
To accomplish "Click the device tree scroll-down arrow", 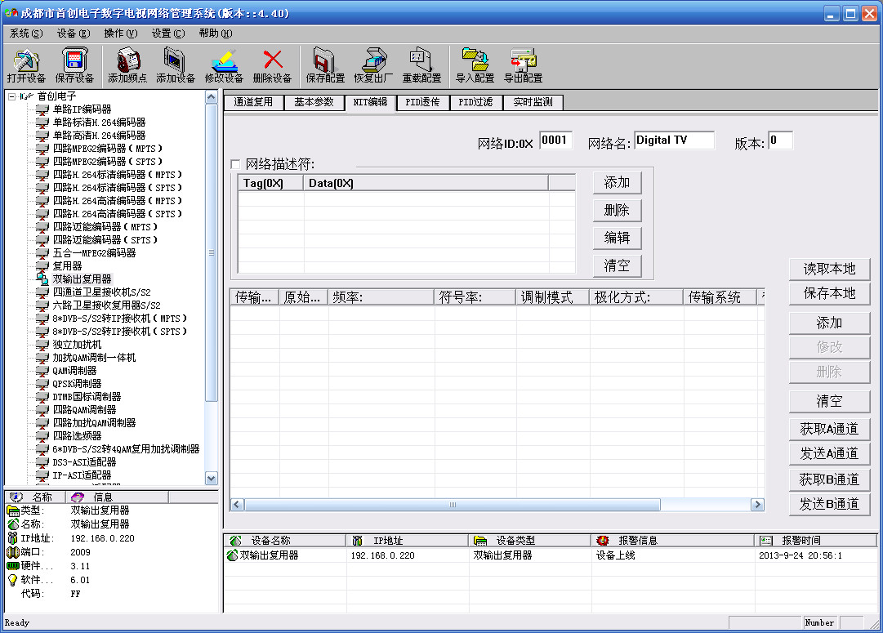I will pos(212,478).
